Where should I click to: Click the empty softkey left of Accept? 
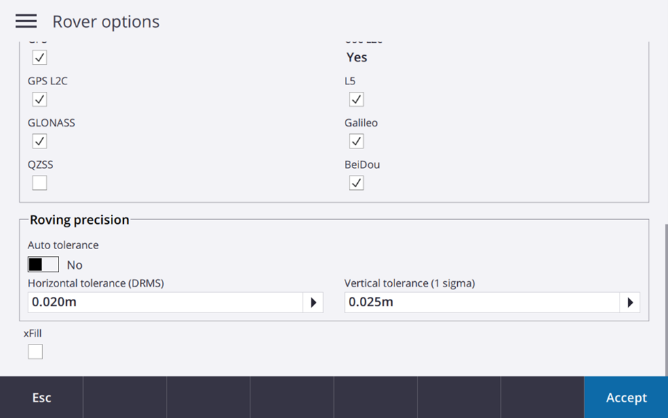coord(542,398)
